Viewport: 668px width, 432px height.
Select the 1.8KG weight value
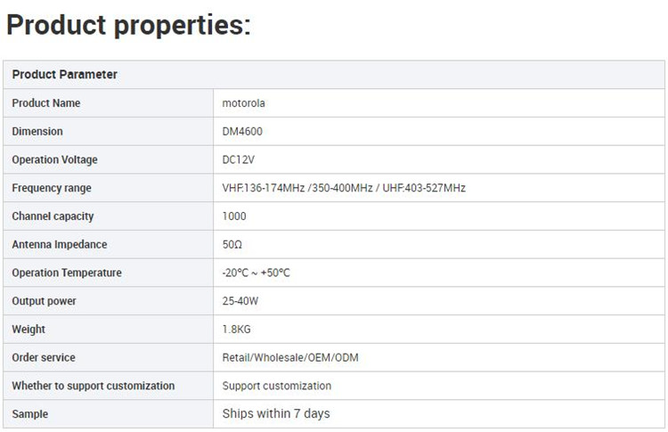[x=237, y=330]
